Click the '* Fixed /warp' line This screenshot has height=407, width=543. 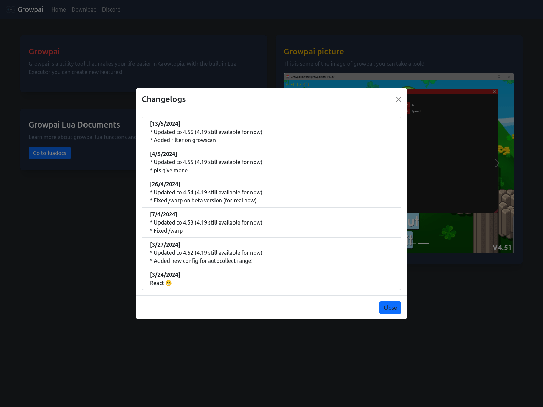(166, 231)
